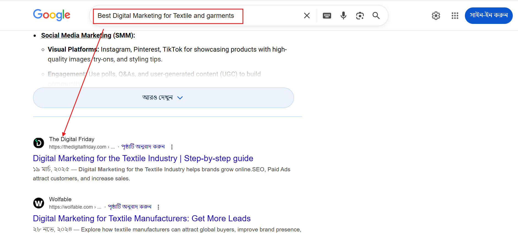518x235 pixels.
Task: Click The Digital Friday favicon
Action: point(39,143)
